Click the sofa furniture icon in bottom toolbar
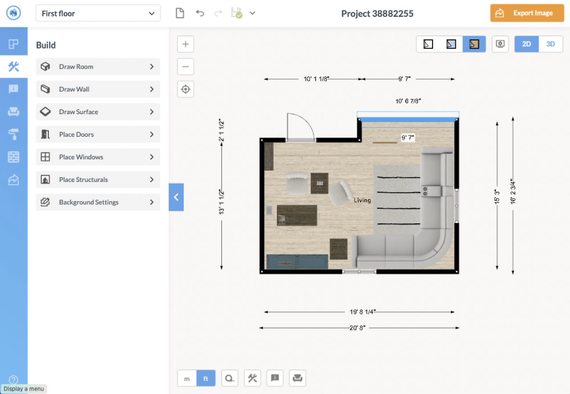This screenshot has width=570, height=394. [x=297, y=378]
